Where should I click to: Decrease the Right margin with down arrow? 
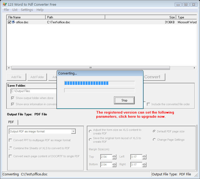coord(144,166)
